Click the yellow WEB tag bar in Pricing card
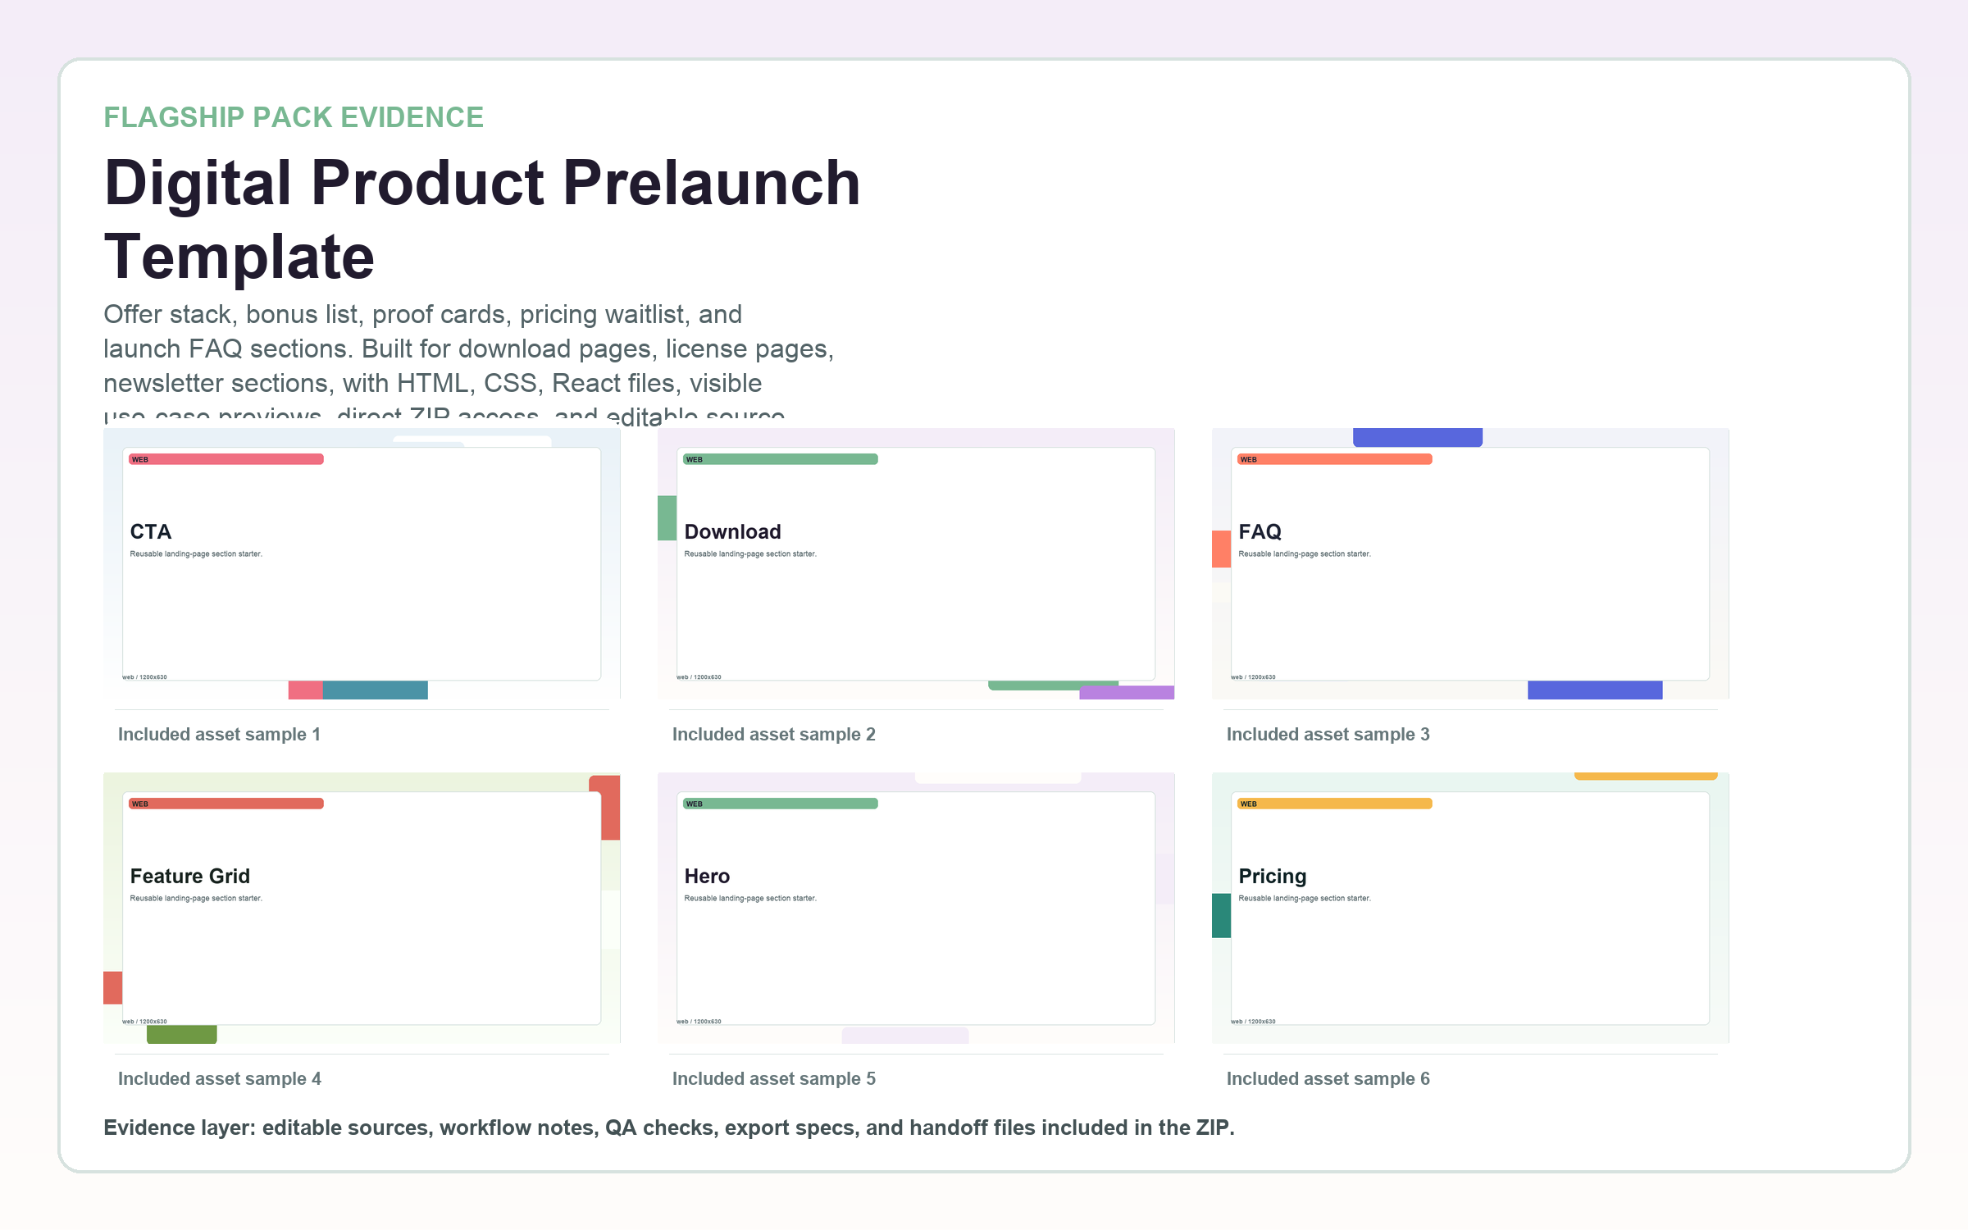 tap(1335, 804)
